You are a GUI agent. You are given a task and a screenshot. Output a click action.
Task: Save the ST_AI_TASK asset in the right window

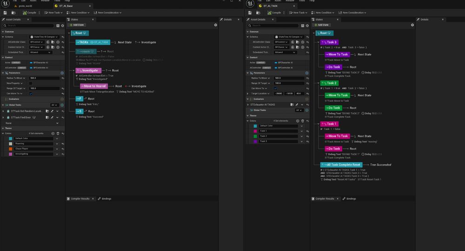(x=250, y=13)
